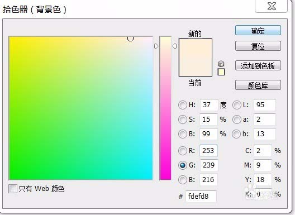Click the blue field showing 216

[208, 180]
